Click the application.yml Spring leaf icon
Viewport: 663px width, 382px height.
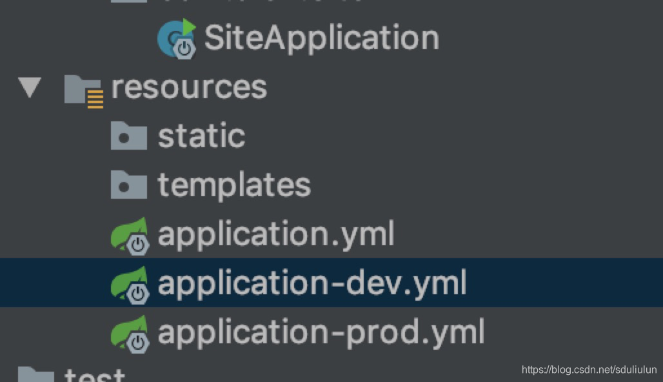coord(130,236)
